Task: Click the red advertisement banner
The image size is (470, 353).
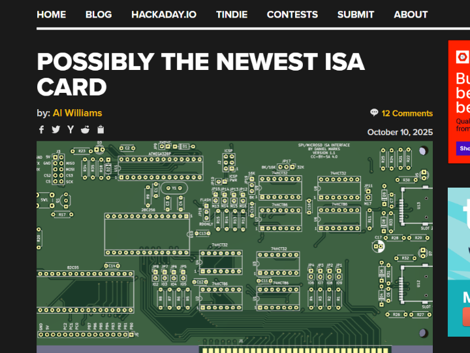Action: (x=459, y=101)
